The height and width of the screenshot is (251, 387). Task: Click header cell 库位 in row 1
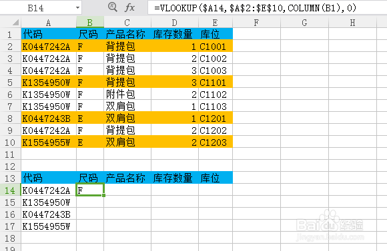[x=216, y=34]
